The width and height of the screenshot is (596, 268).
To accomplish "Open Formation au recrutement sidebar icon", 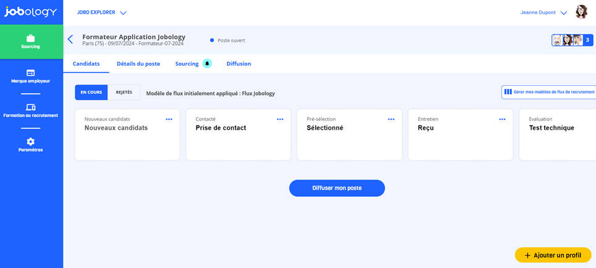I will pos(30,107).
